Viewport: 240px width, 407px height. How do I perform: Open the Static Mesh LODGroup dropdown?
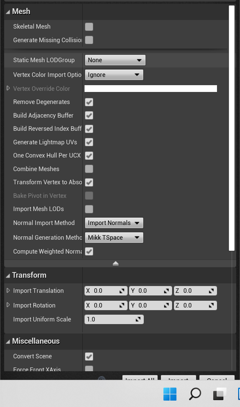(115, 60)
